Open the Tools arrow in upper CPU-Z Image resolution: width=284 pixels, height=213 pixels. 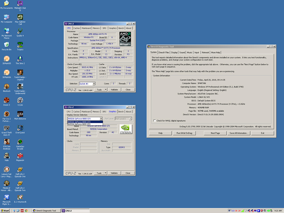click(x=106, y=90)
